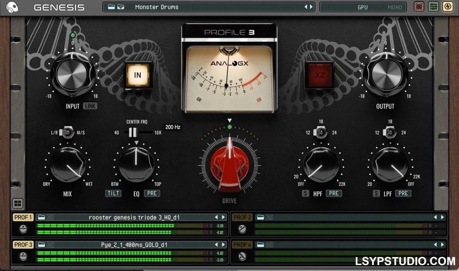The width and height of the screenshot is (459, 271).
Task: Go to next preset in top bar
Action: pyautogui.click(x=311, y=7)
